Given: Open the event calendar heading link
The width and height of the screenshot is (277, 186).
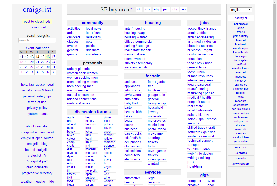Looking at the screenshot, I should point(37,48).
